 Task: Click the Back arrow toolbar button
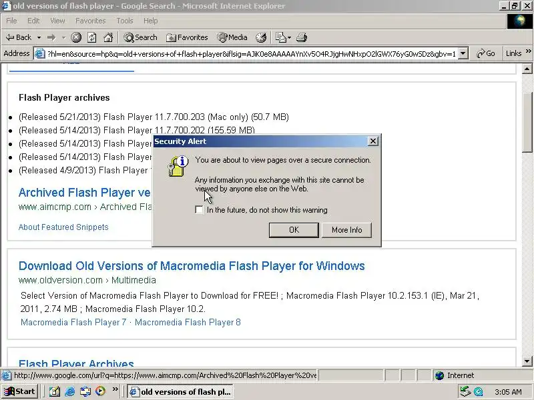[19, 37]
